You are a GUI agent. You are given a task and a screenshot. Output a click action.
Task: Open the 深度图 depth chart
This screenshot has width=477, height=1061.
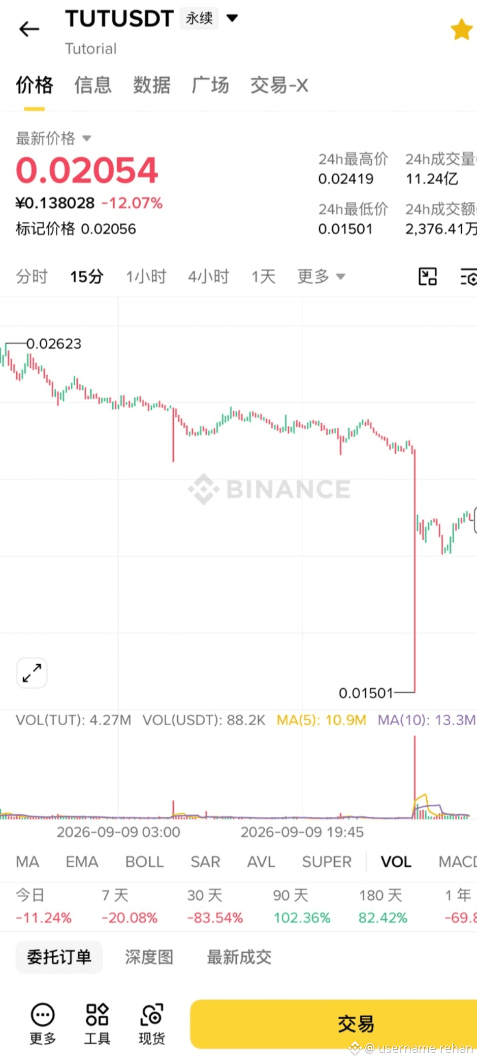pyautogui.click(x=149, y=957)
